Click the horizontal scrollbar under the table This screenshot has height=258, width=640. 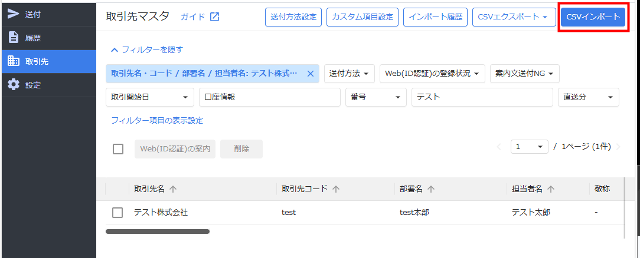click(x=158, y=231)
